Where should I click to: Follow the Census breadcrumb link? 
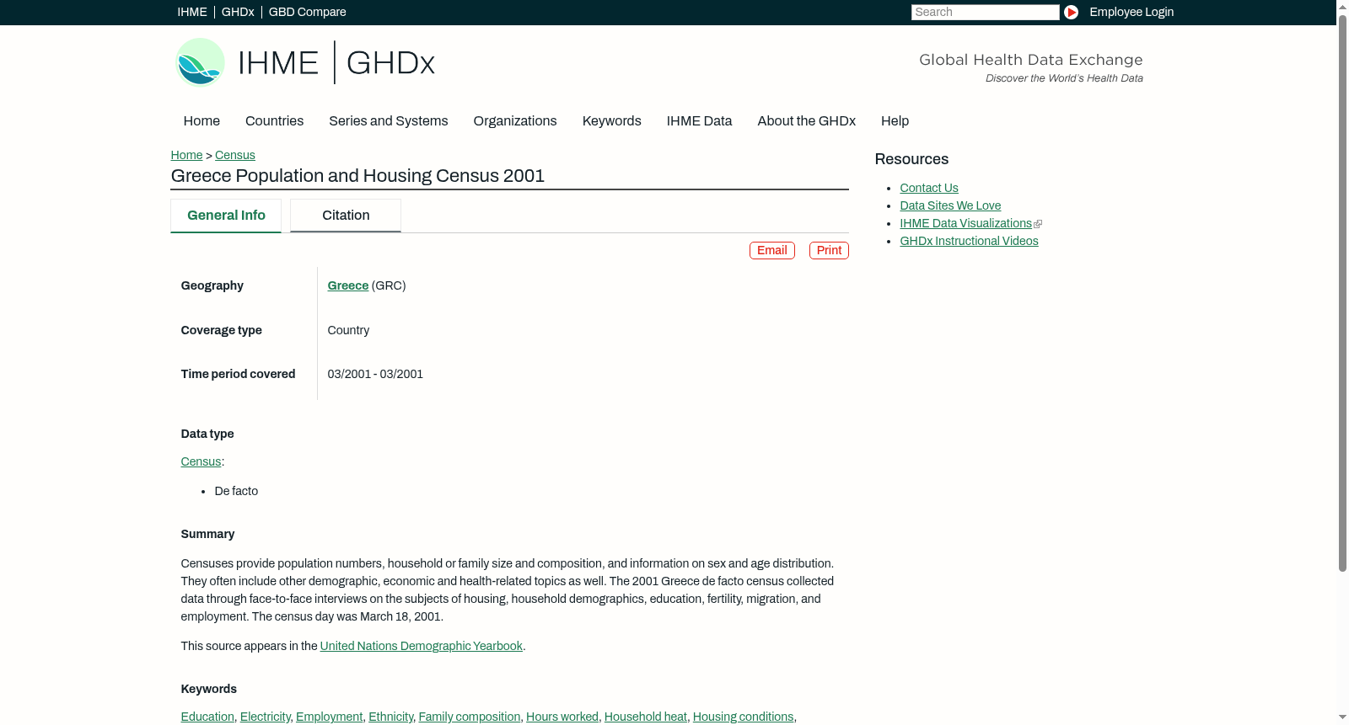pyautogui.click(x=235, y=155)
